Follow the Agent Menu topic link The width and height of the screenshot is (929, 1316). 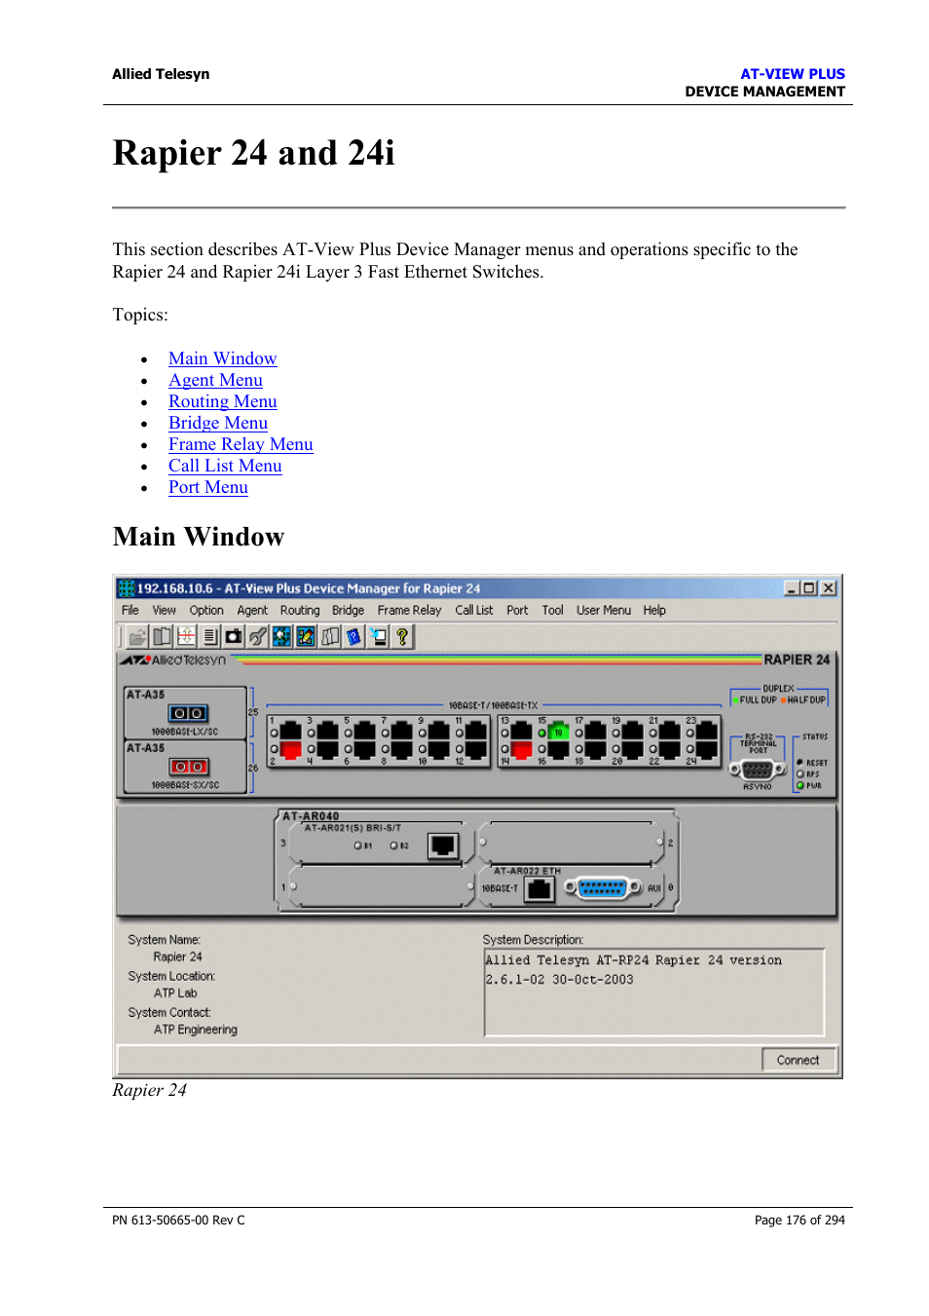[x=215, y=380]
